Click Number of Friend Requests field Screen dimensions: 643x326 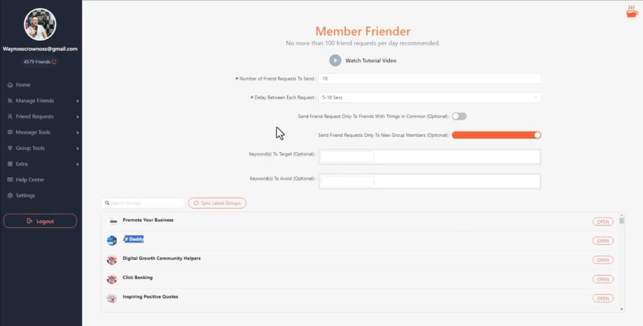(x=430, y=79)
